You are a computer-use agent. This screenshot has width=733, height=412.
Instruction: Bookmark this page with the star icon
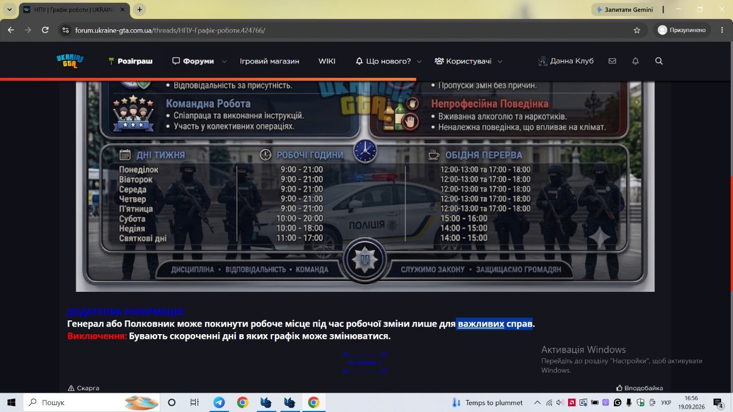(x=637, y=30)
